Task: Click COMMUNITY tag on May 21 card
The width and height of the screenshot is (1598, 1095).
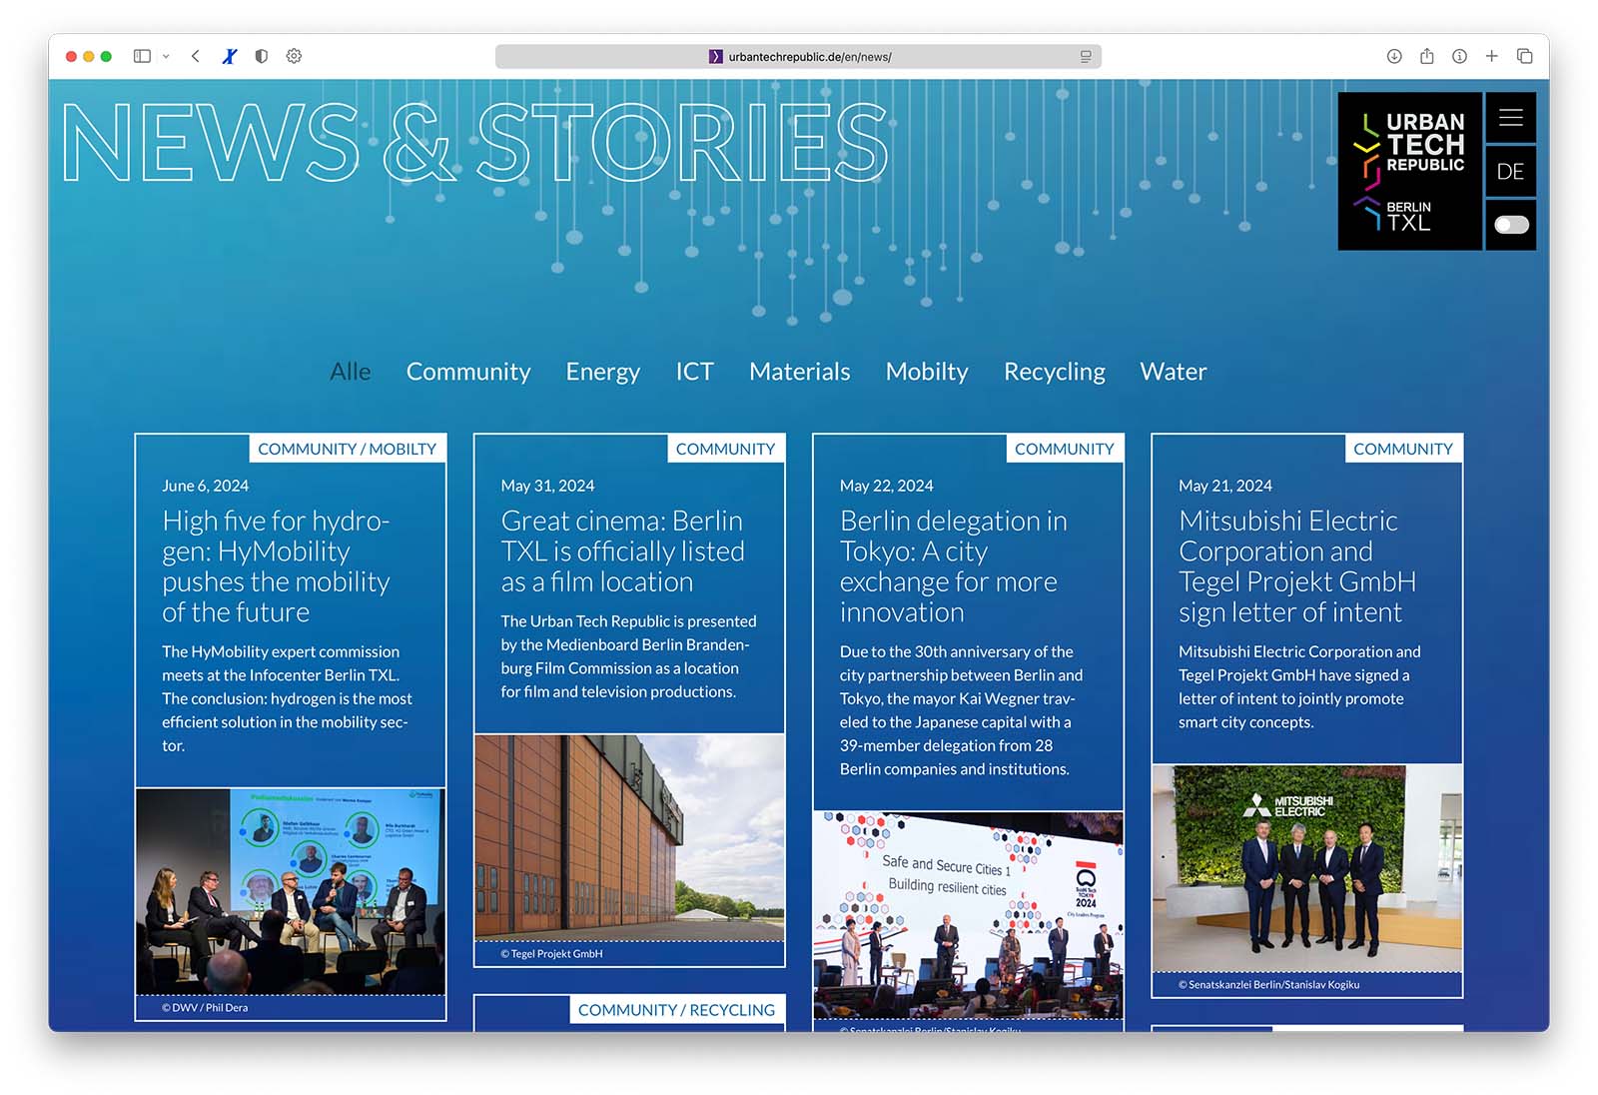Action: click(1403, 449)
